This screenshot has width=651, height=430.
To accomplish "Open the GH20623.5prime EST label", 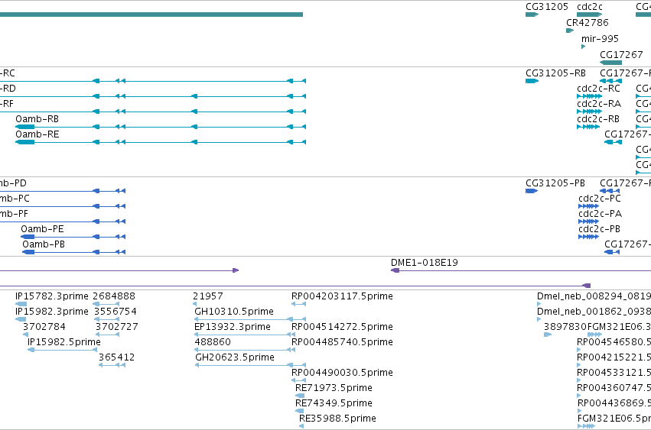I will click(235, 357).
